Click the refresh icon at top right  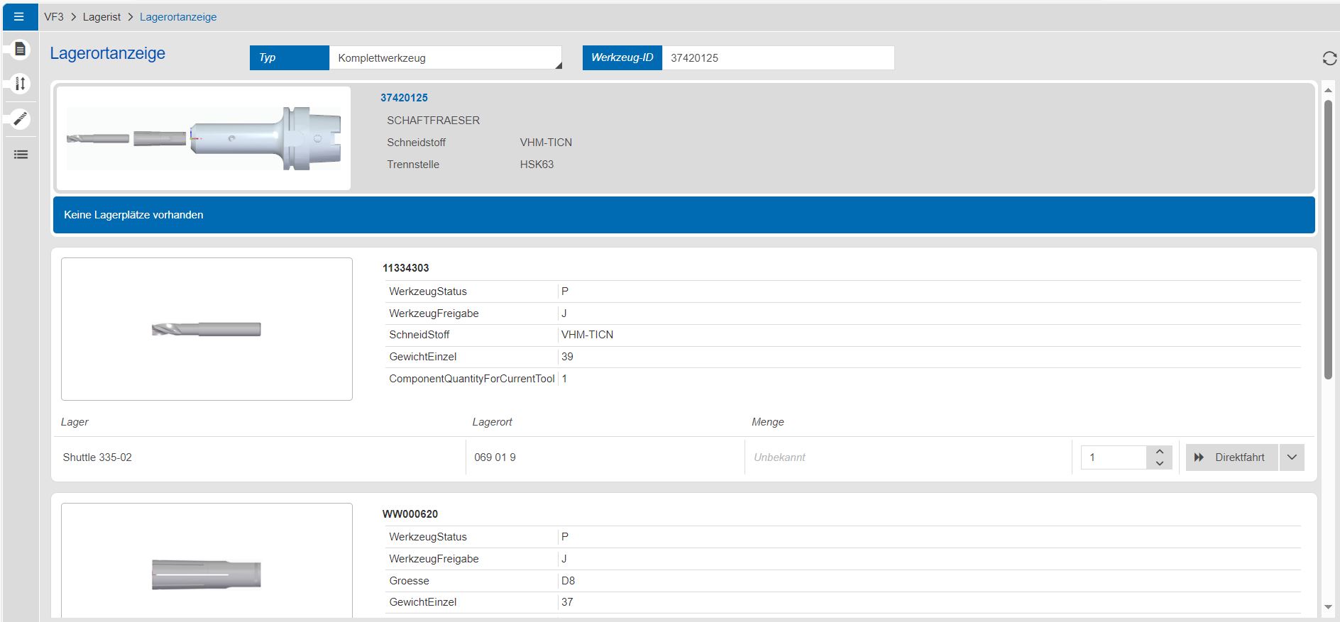[x=1329, y=59]
